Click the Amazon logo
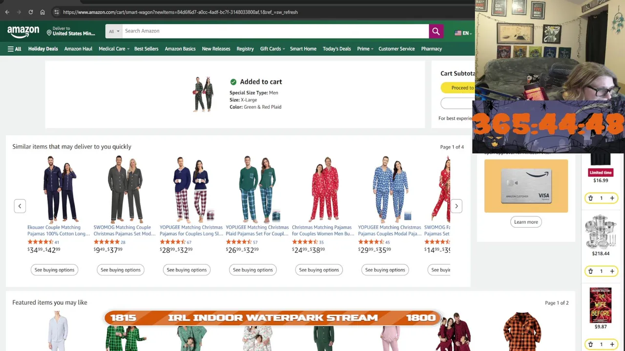The image size is (625, 351). tap(23, 32)
